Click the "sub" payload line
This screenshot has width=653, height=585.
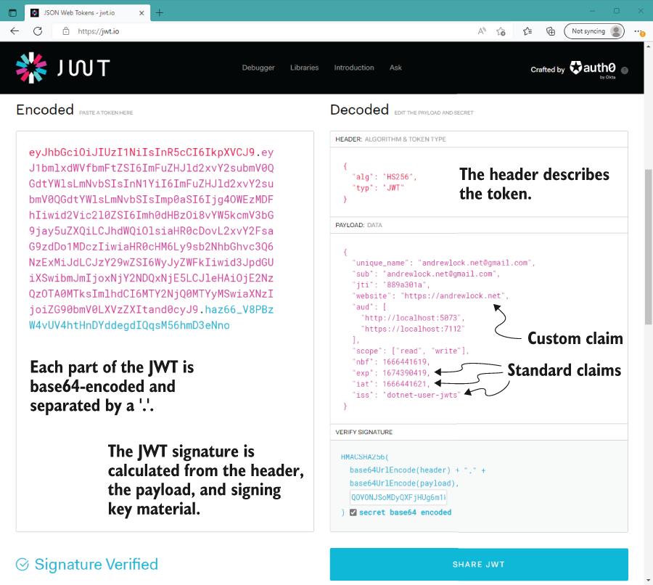426,274
